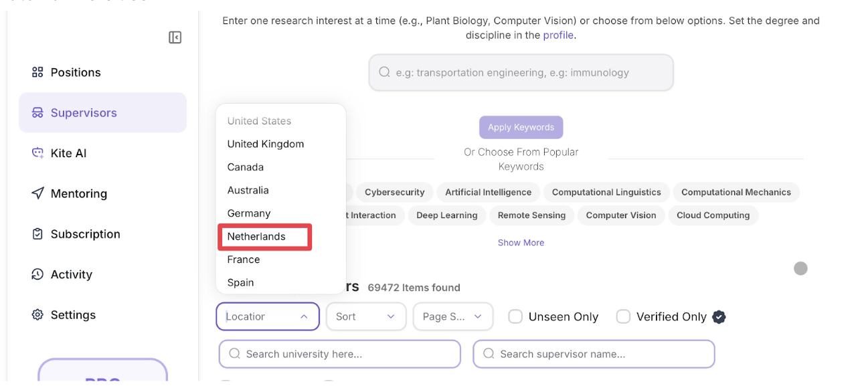Enable the Unseen Only checkbox
Screen dimensions: 862x392
515,317
